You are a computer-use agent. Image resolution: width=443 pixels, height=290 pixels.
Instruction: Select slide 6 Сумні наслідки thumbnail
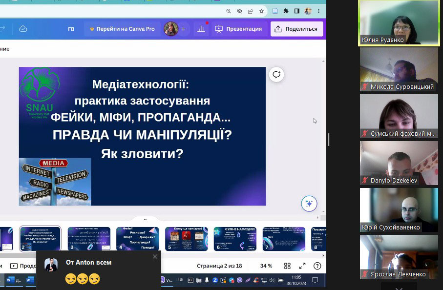pos(235,239)
